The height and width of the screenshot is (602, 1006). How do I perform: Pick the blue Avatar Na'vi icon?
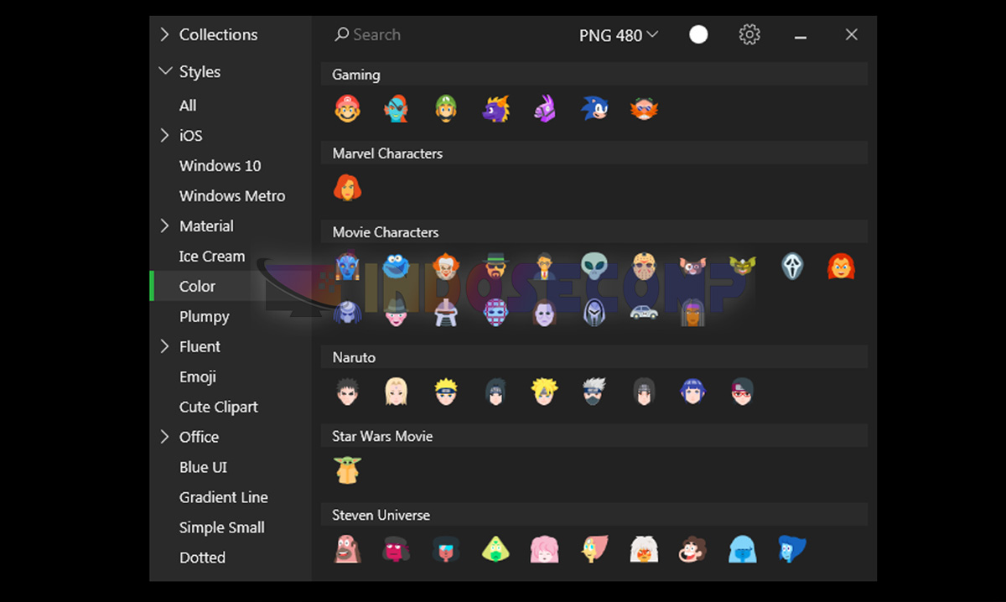(x=348, y=267)
